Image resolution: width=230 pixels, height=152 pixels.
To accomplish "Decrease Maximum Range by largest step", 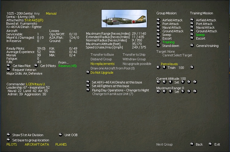I will point(158,91).
